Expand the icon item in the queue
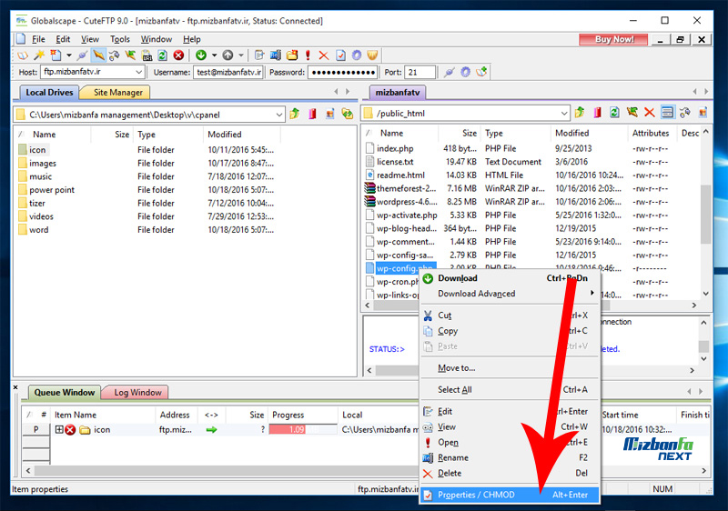 pos(59,430)
